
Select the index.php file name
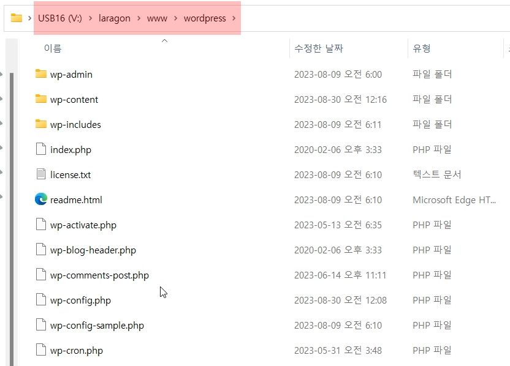tap(70, 150)
